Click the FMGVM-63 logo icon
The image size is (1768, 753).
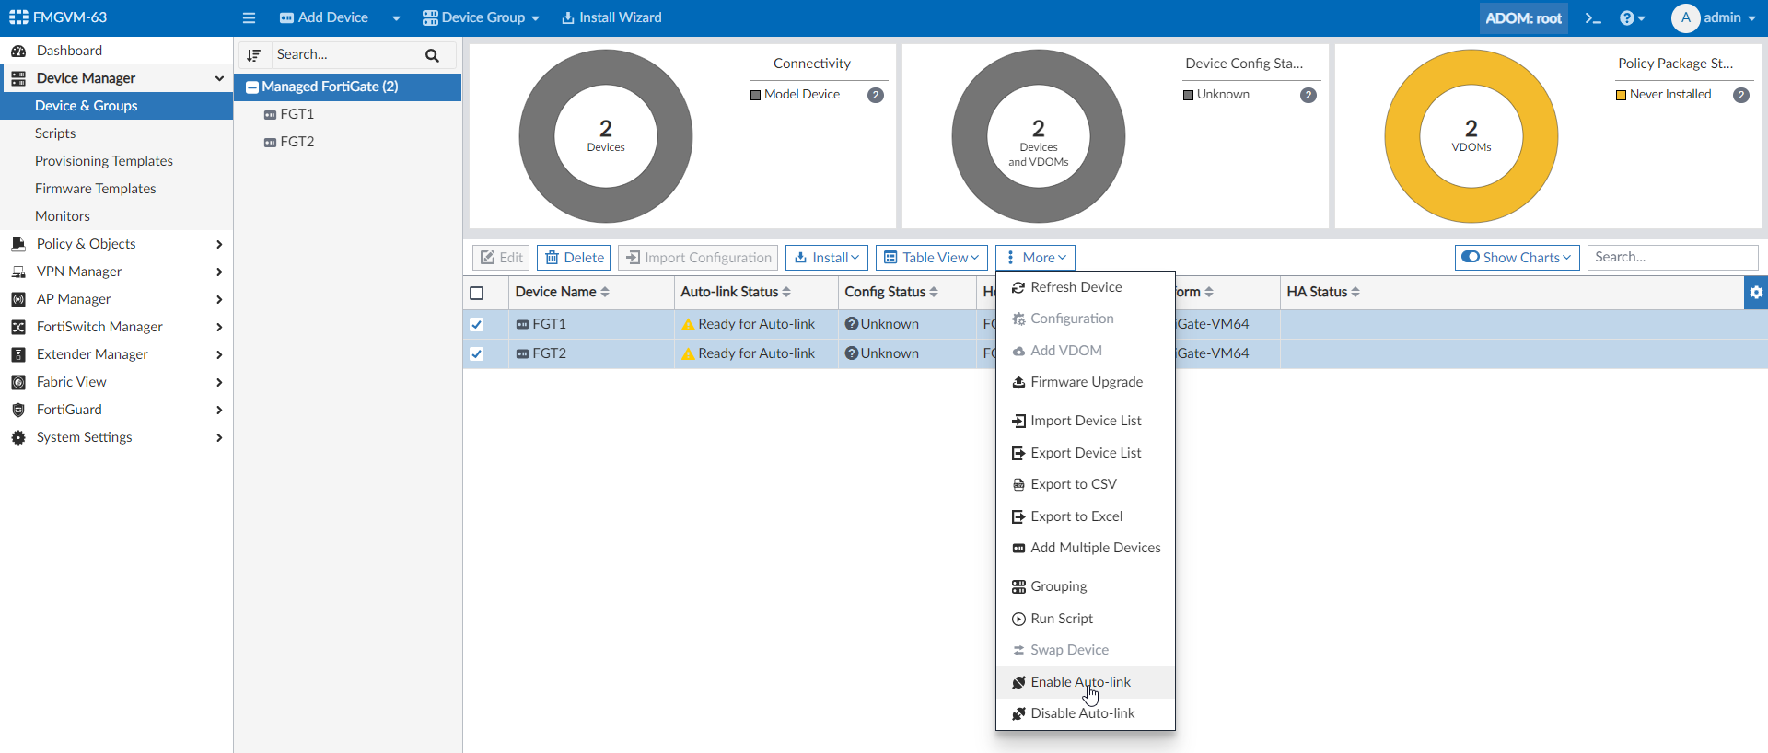18,17
